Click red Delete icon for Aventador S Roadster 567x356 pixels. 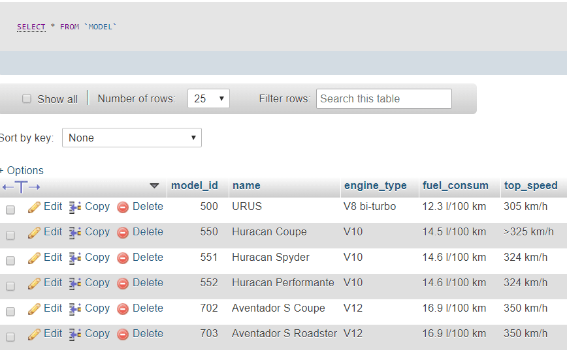pyautogui.click(x=123, y=334)
